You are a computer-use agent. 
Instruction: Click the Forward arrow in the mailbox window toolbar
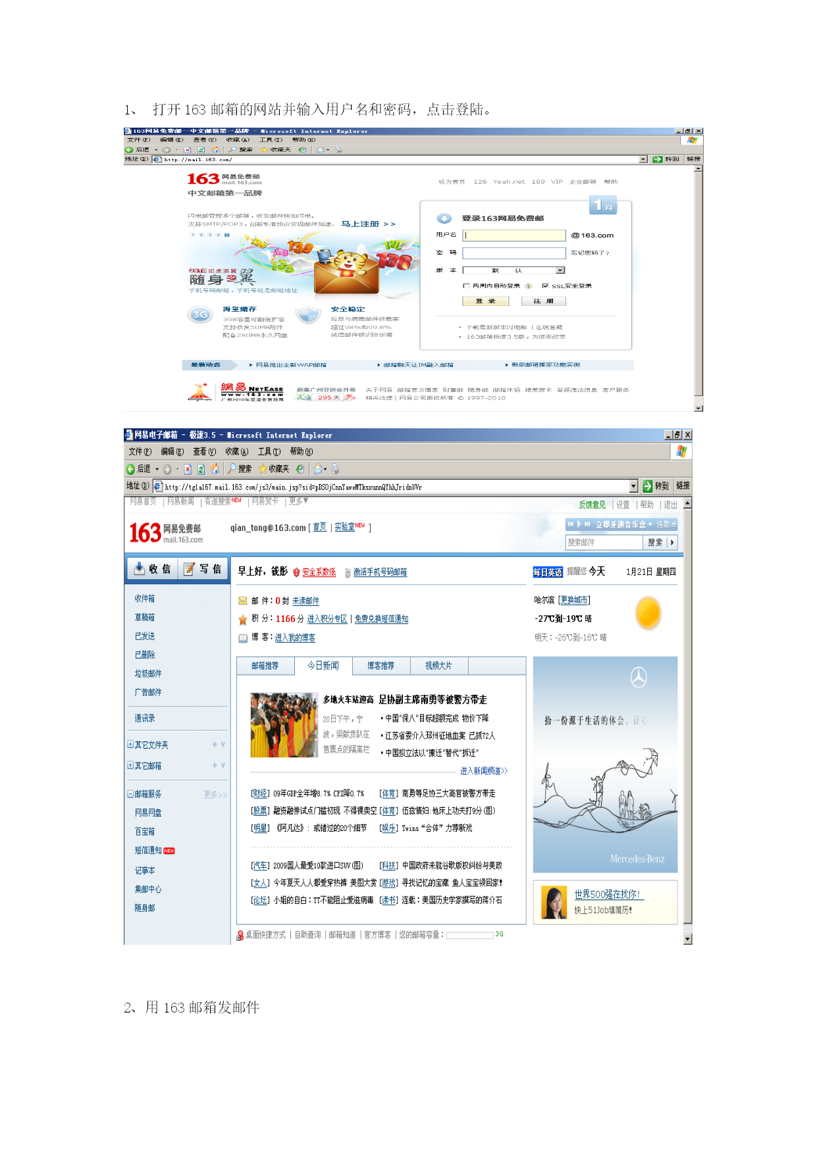tap(167, 469)
